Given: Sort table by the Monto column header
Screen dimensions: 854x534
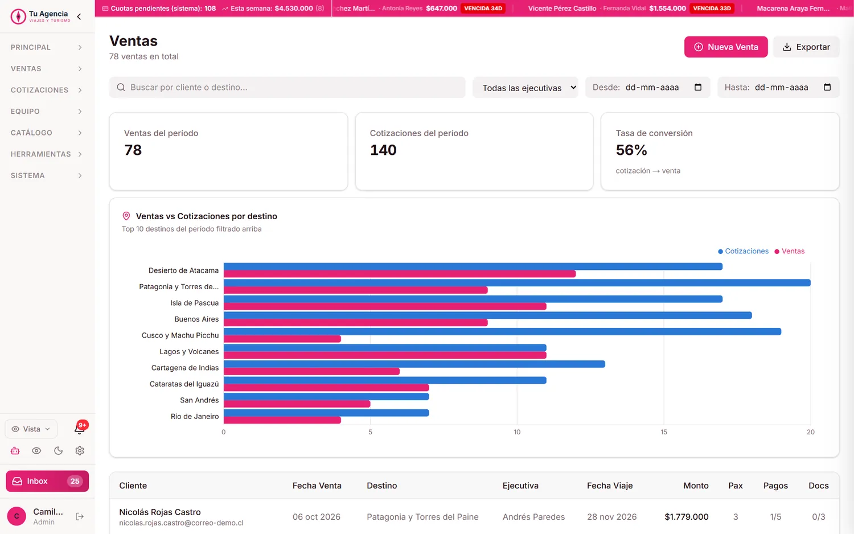Looking at the screenshot, I should (696, 486).
